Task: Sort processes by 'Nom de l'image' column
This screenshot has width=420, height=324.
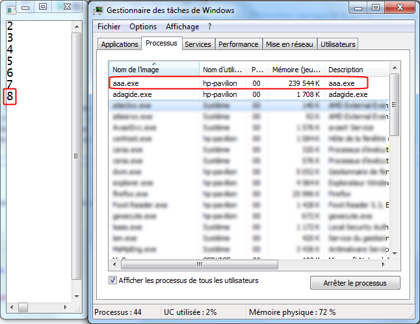Action: point(153,70)
